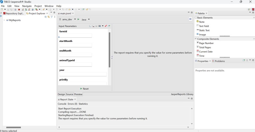Click the Report State console scroll up arrow
The height and width of the screenshot is (132, 255).
pos(192,109)
